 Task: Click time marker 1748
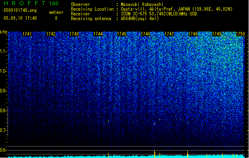193,34
